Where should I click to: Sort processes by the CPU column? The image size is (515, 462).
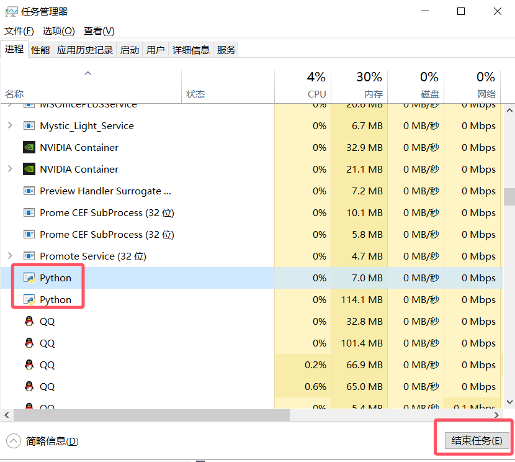[x=303, y=86]
